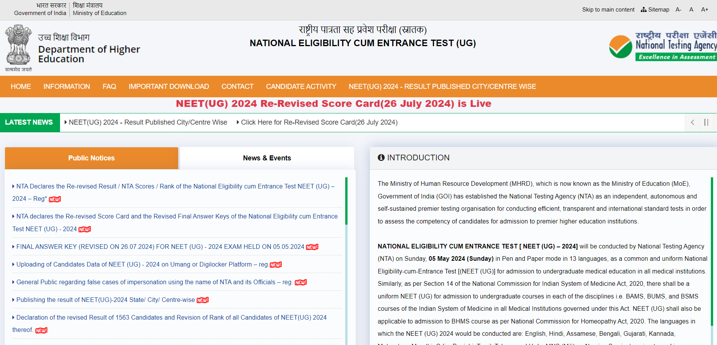Select the Public Notices tab

point(92,158)
